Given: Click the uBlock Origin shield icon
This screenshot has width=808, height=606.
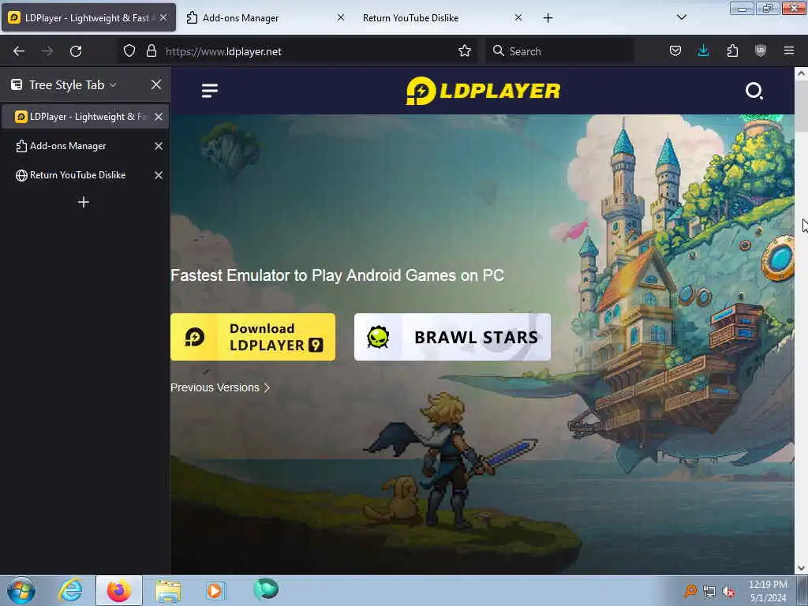Looking at the screenshot, I should click(760, 50).
